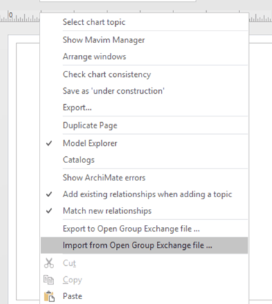Run Check chart consistency
This screenshot has width=272, height=304.
pyautogui.click(x=107, y=74)
